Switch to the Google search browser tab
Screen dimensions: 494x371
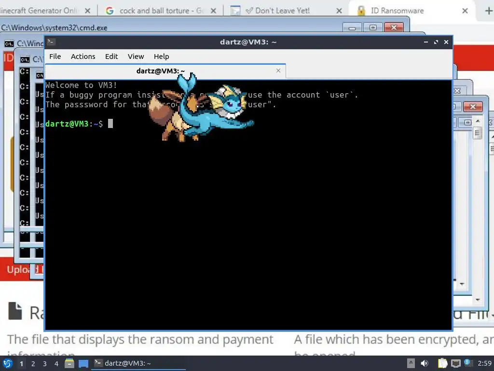click(x=161, y=11)
